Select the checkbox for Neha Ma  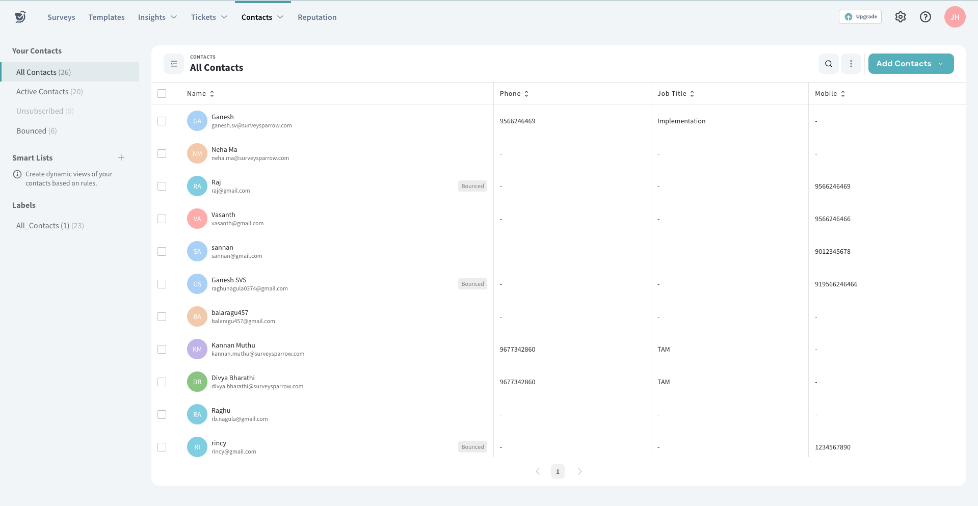click(x=162, y=153)
